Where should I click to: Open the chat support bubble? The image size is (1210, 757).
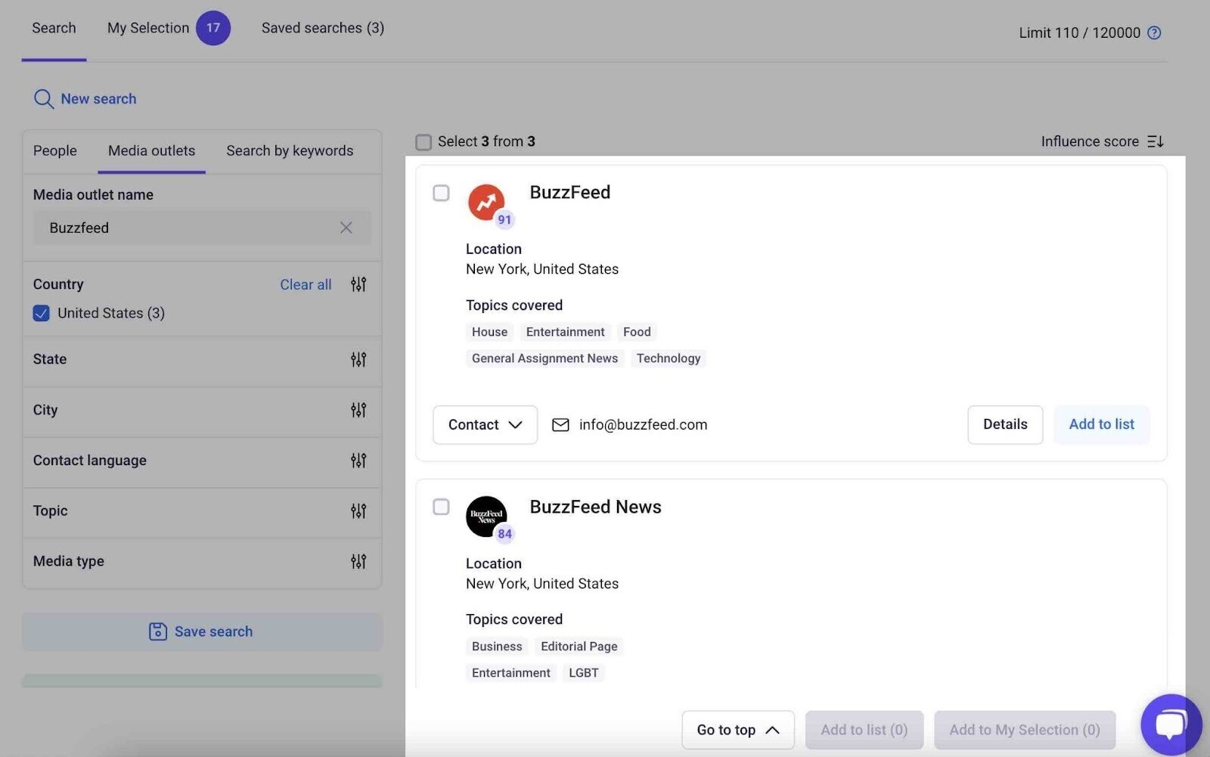tap(1171, 724)
